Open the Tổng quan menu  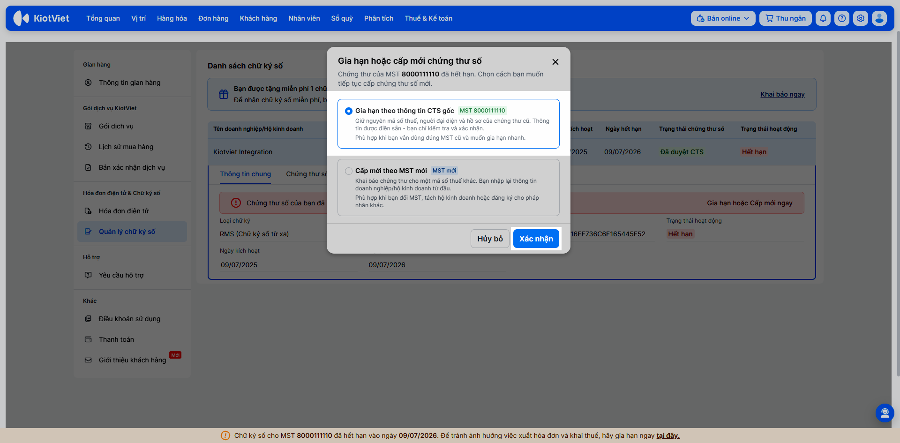pyautogui.click(x=103, y=18)
